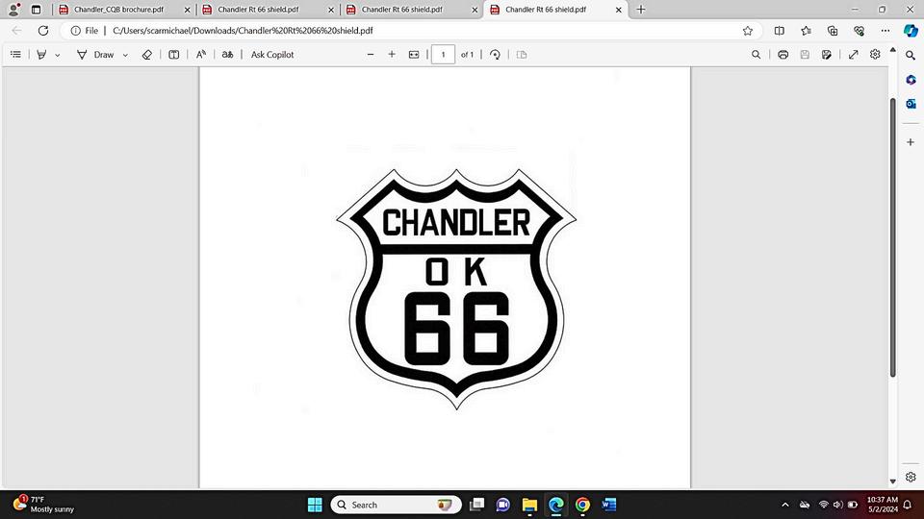Enter full screen PDF view
This screenshot has width=924, height=519.
click(x=854, y=54)
